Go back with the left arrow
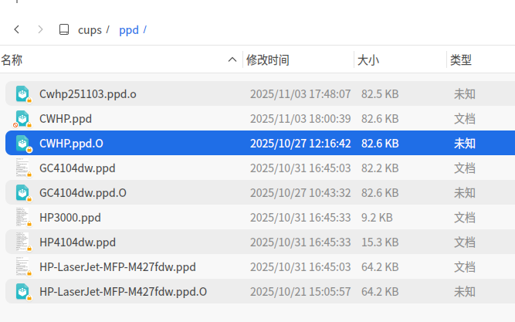This screenshot has width=515, height=322. 17,29
